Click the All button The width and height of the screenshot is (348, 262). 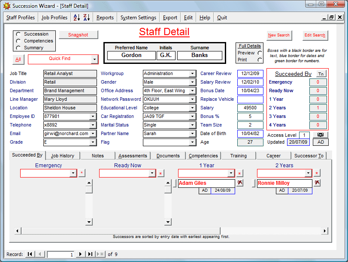(18, 59)
